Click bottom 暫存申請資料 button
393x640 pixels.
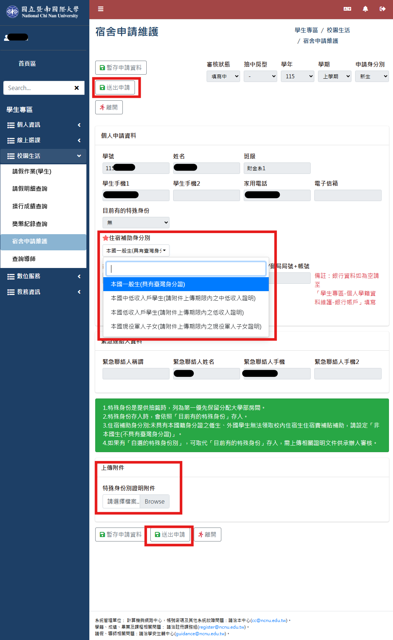pyautogui.click(x=121, y=534)
